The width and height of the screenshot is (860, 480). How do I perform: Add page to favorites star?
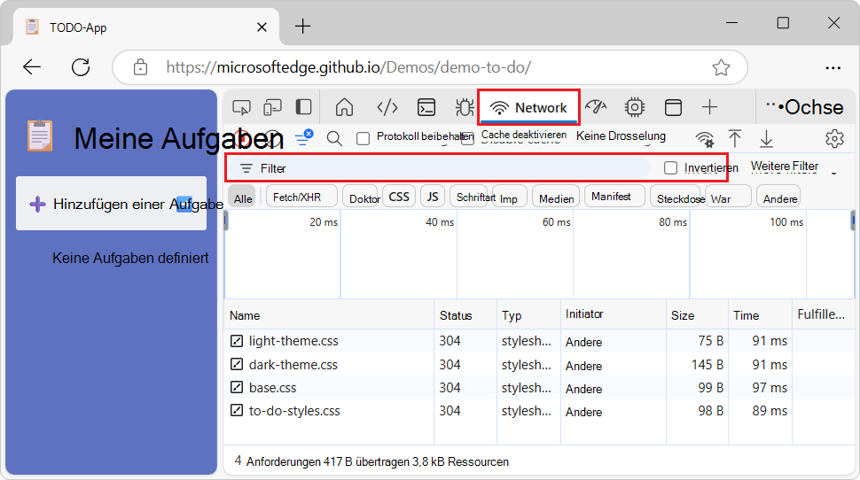point(721,67)
